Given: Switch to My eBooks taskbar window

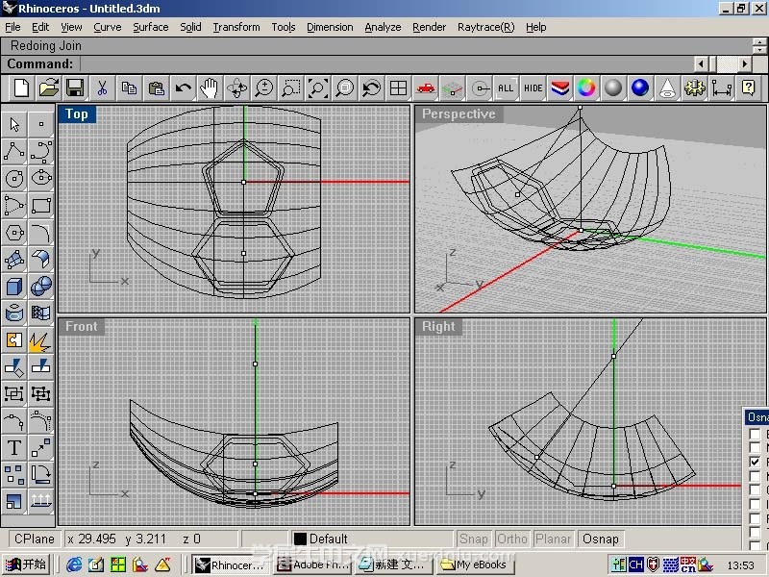Looking at the screenshot, I should click(x=474, y=564).
